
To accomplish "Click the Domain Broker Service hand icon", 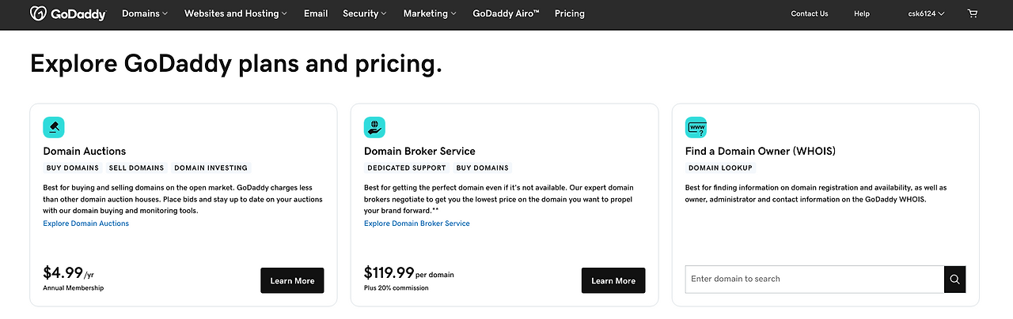I will (x=374, y=127).
